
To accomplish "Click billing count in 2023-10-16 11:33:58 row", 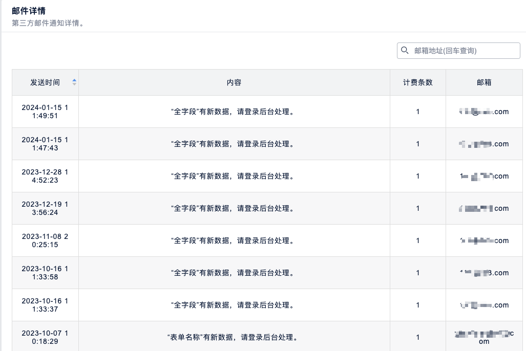I will tap(417, 273).
